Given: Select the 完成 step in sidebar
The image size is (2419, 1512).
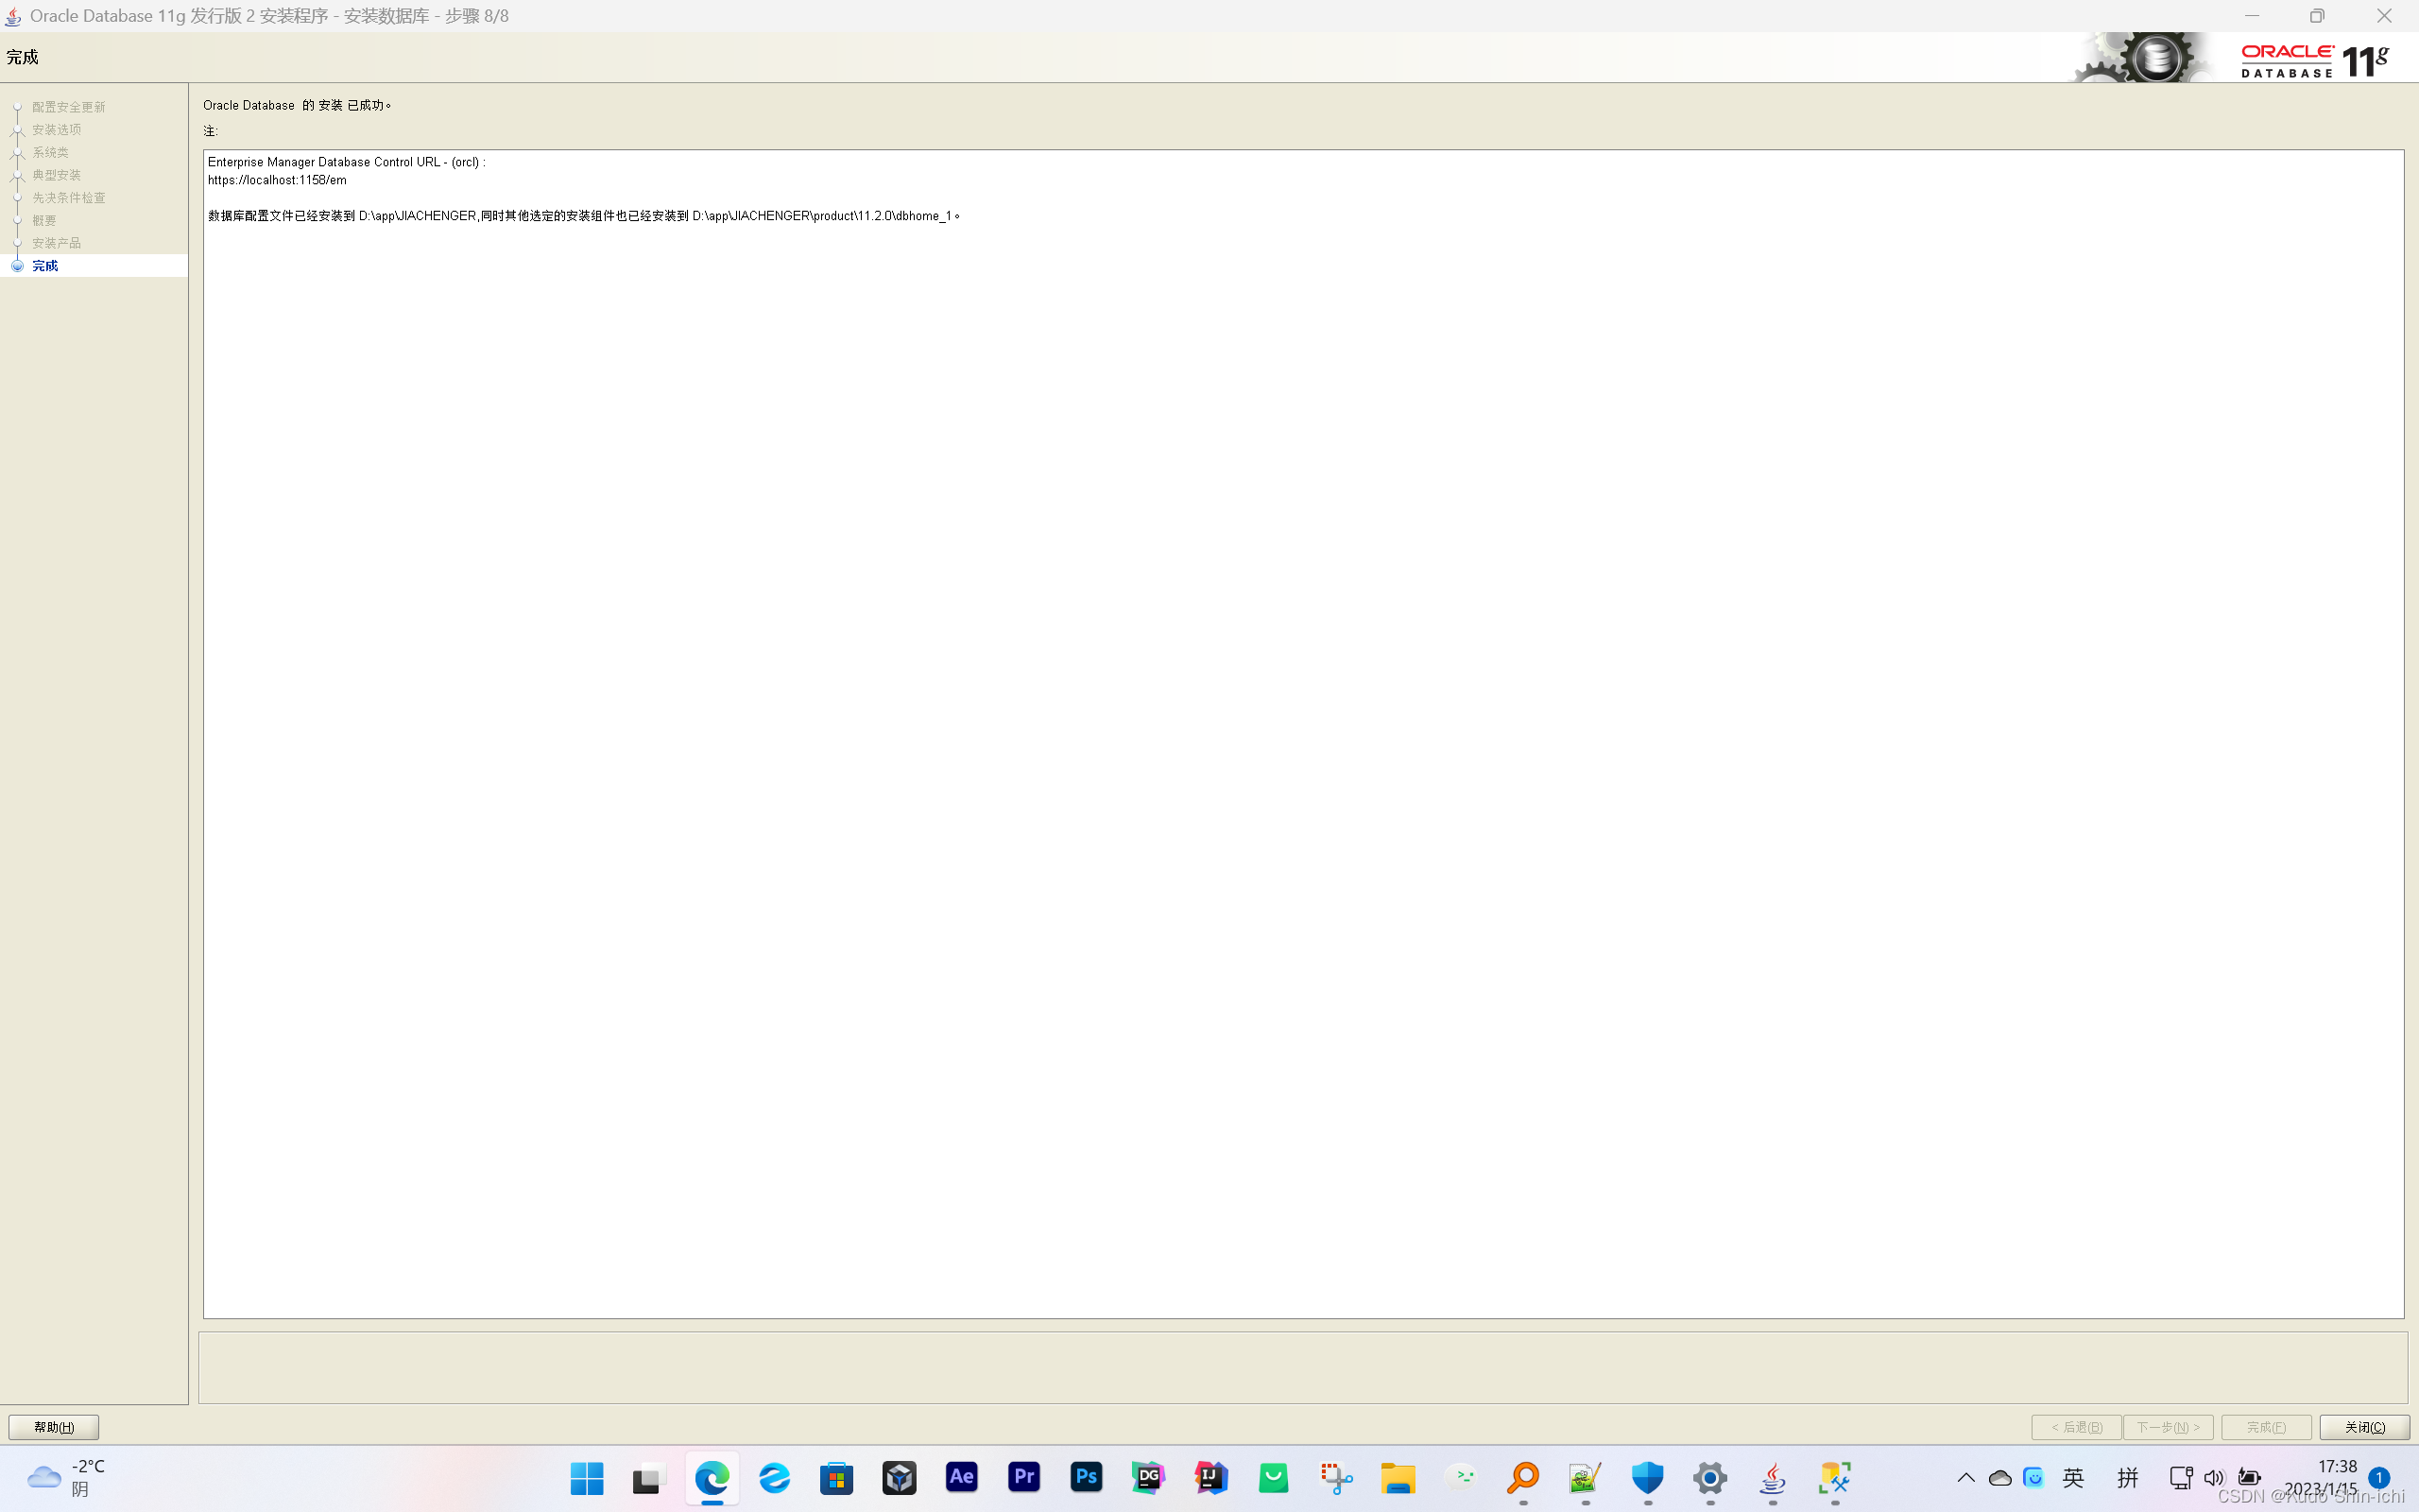Looking at the screenshot, I should tap(45, 266).
